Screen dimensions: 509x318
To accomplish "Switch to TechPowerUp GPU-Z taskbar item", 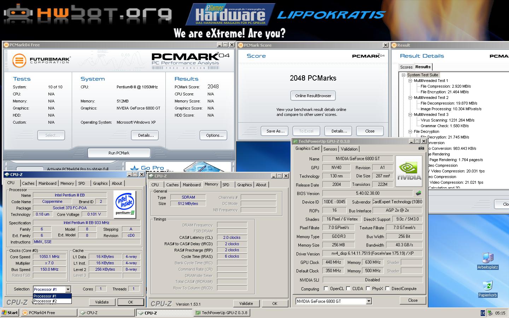I will [x=222, y=313].
